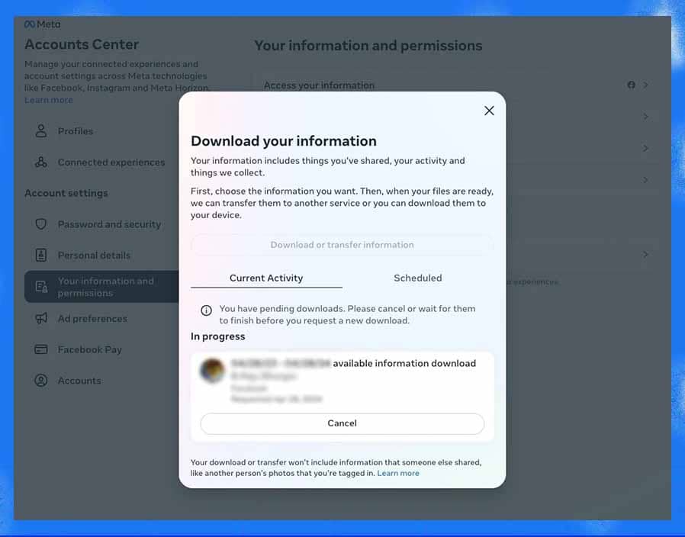Click the available information download title
The width and height of the screenshot is (685, 537).
click(404, 364)
